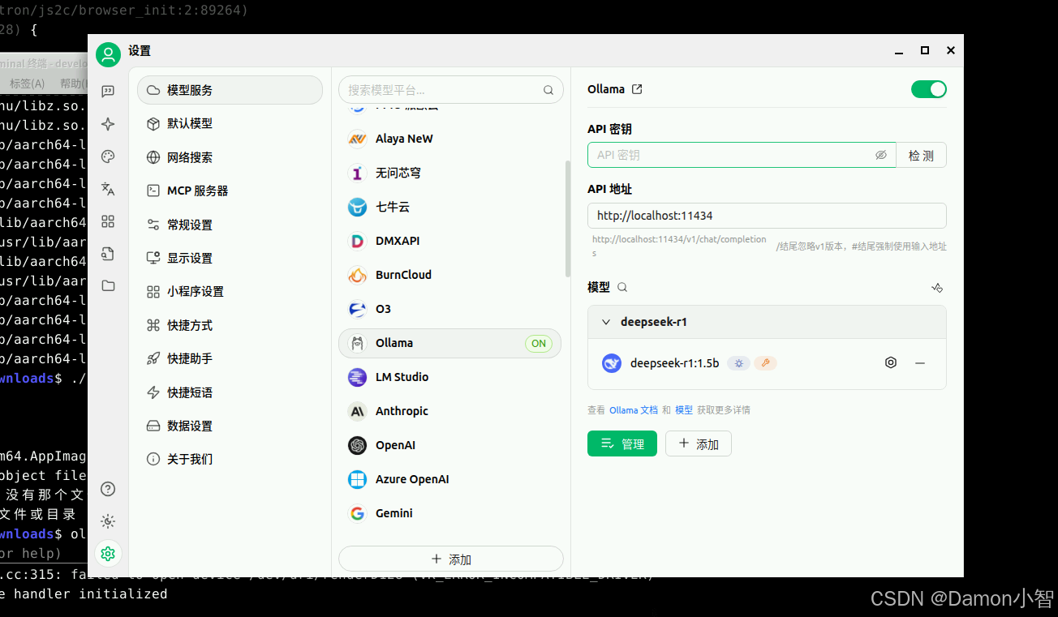The image size is (1058, 617).
Task: Select O3 provider
Action: coord(449,309)
